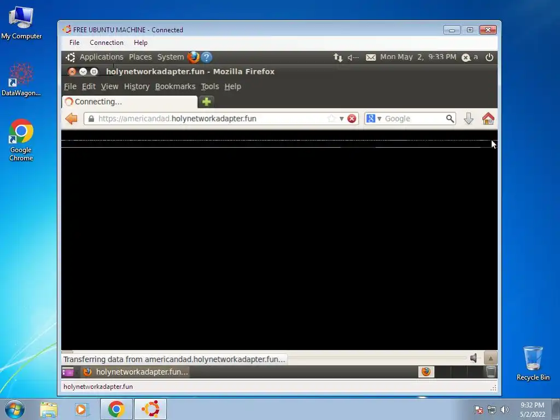Open Recycle Bin desktop icon
This screenshot has width=560, height=420.
click(533, 363)
